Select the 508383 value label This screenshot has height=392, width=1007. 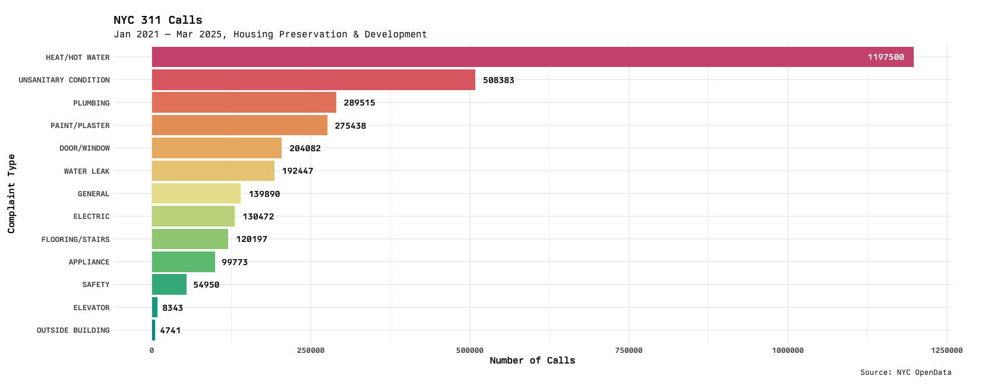[498, 80]
